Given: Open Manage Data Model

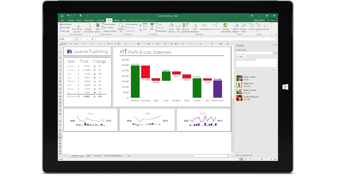Looking at the screenshot, I should (226, 28).
